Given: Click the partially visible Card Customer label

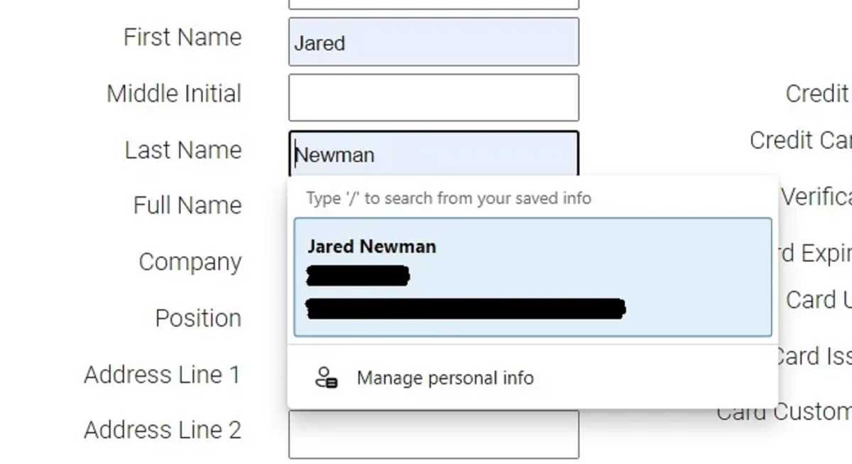Looking at the screenshot, I should tap(784, 412).
